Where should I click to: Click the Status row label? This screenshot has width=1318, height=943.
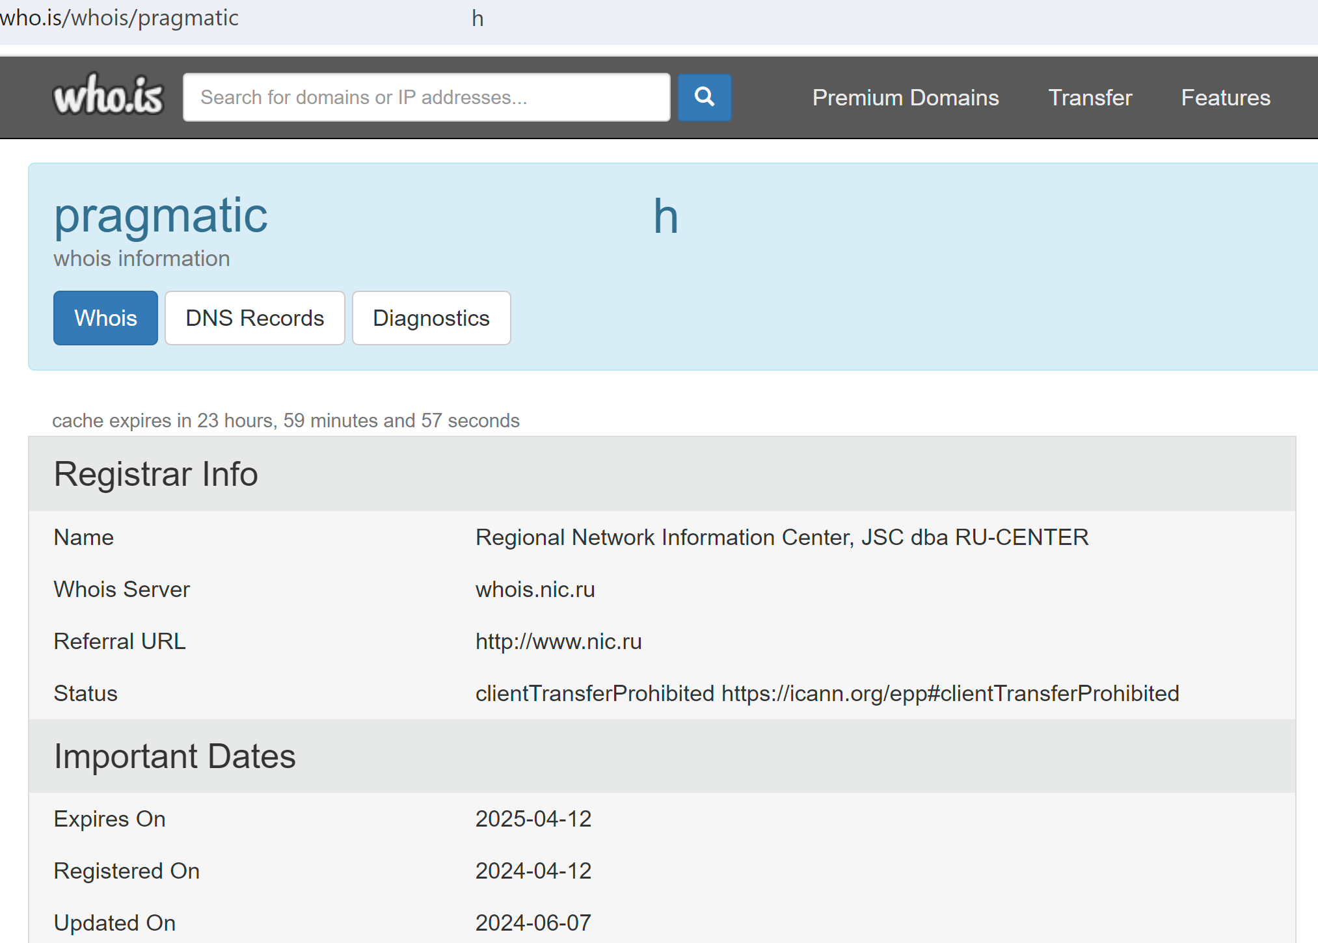point(86,693)
